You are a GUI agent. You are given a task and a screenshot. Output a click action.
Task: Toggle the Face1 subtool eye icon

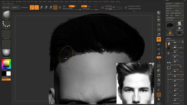click(183, 43)
